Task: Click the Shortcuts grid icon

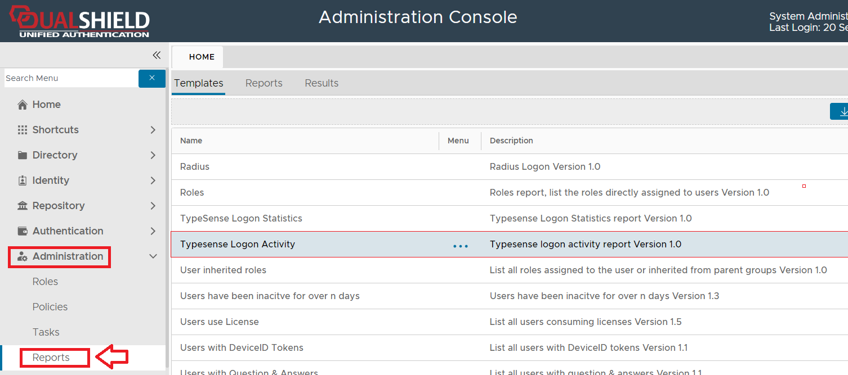Action: [23, 130]
